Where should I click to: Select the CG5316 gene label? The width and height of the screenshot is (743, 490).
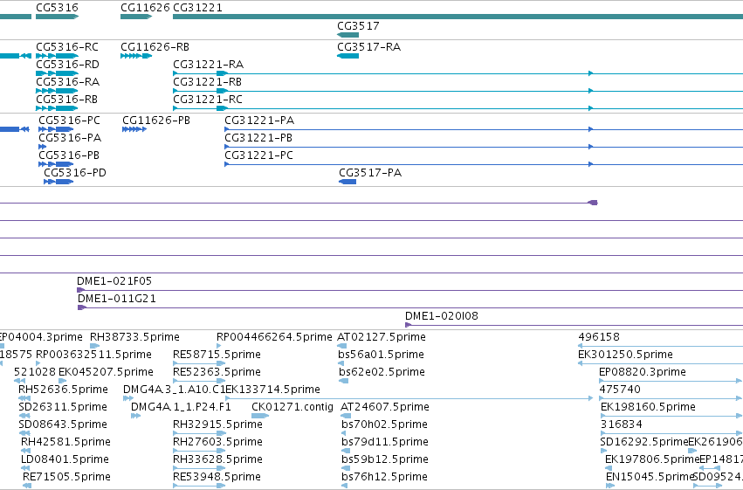(x=58, y=8)
